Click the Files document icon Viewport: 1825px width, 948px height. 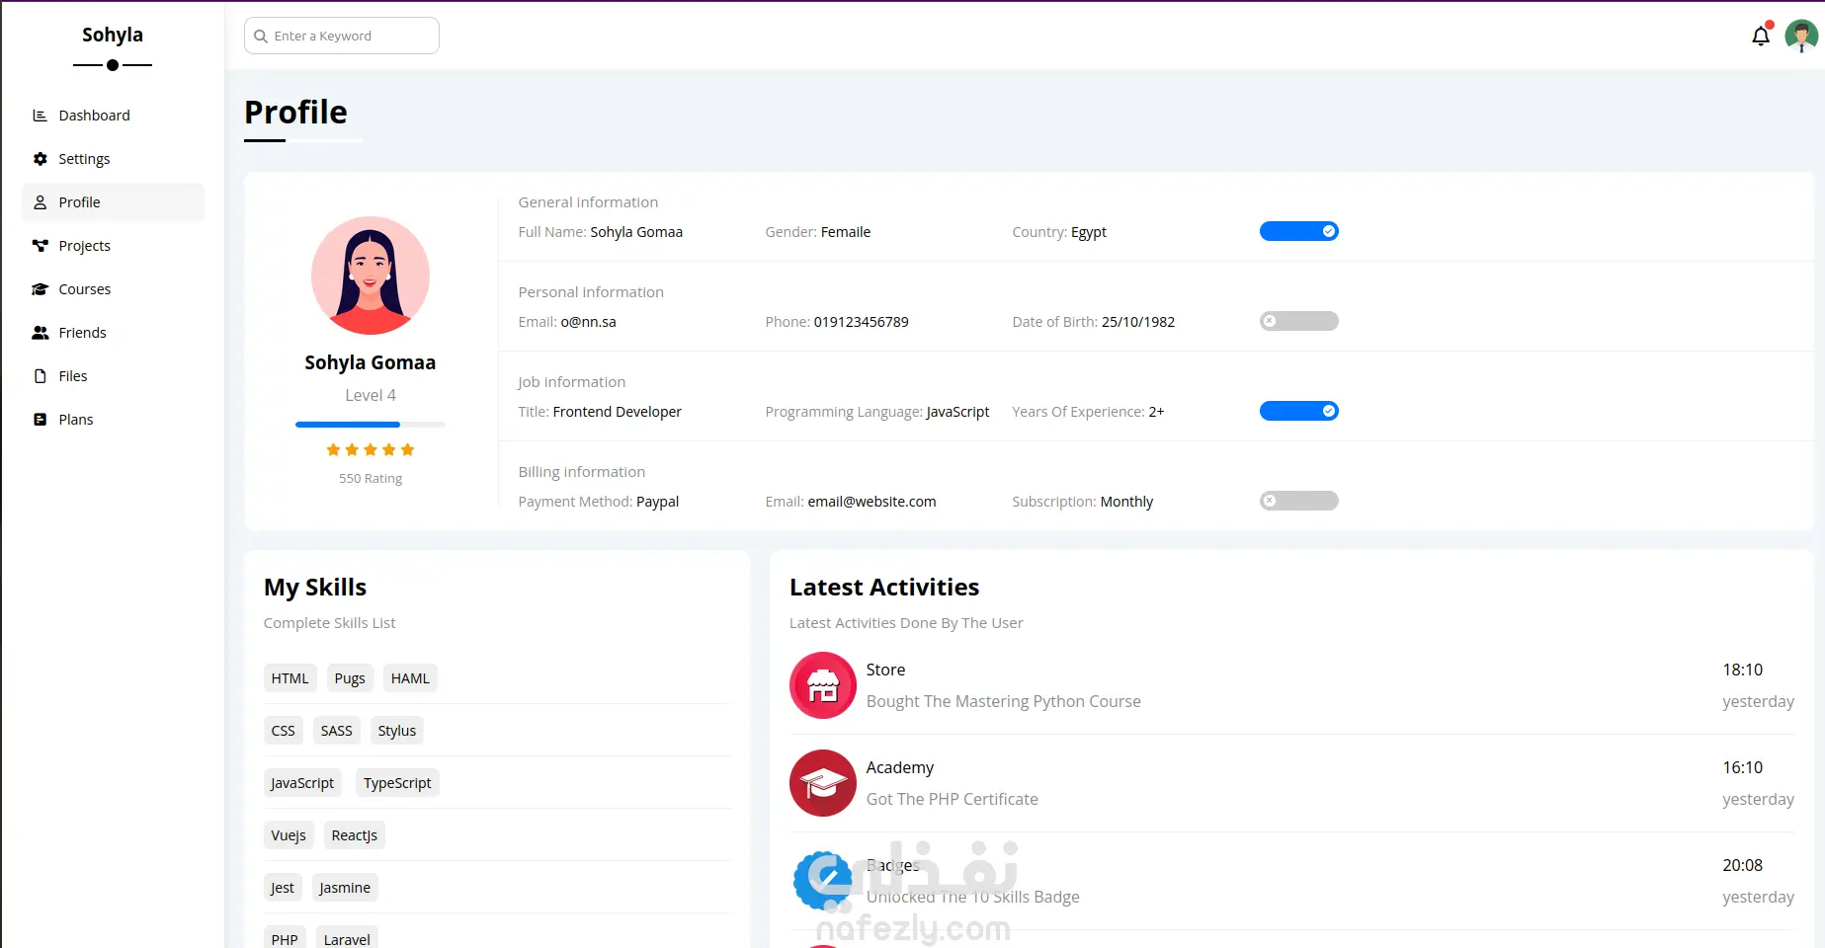click(40, 376)
